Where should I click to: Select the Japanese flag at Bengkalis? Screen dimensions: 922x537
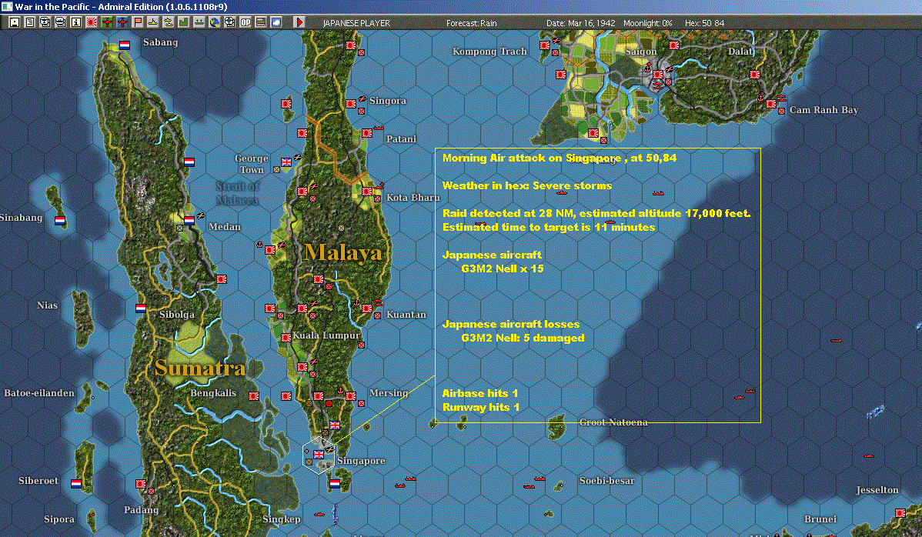[x=254, y=396]
